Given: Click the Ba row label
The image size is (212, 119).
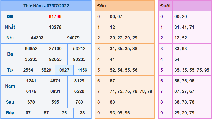Looking at the screenshot, I should coord(10,54).
